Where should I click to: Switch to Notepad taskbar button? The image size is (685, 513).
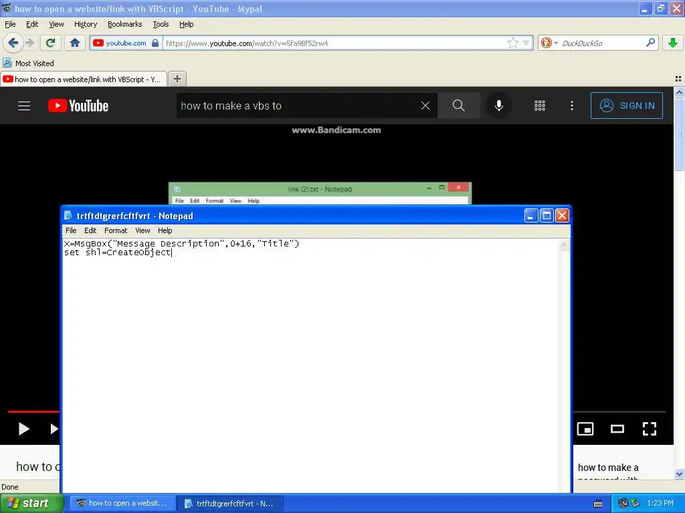point(230,504)
